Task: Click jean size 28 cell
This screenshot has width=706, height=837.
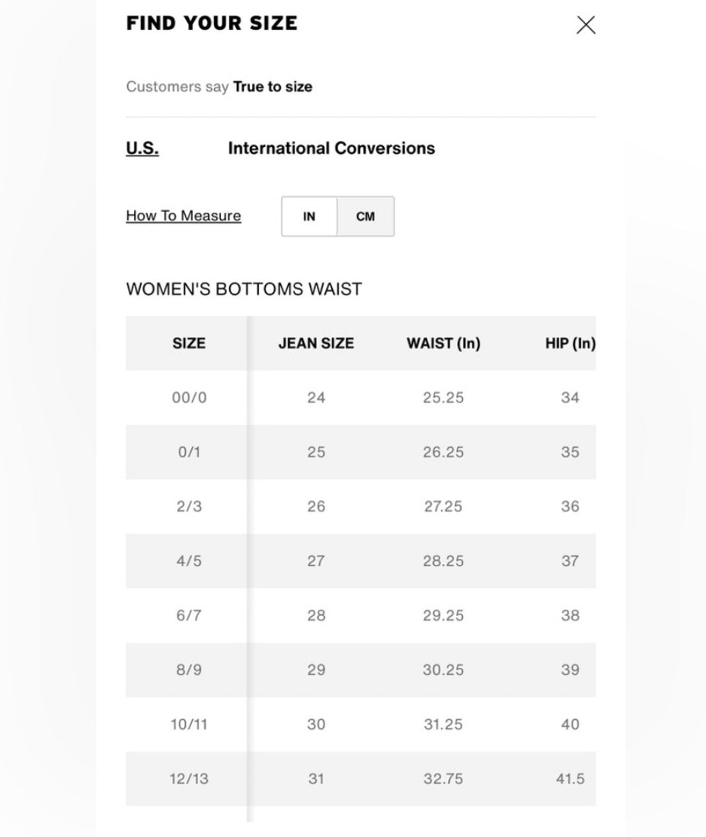Action: click(316, 615)
